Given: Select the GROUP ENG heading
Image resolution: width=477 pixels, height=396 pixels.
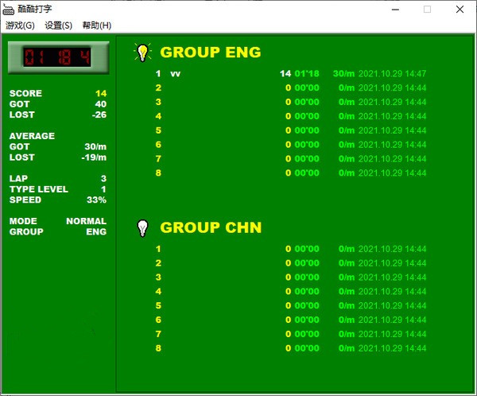Looking at the screenshot, I should [x=211, y=52].
